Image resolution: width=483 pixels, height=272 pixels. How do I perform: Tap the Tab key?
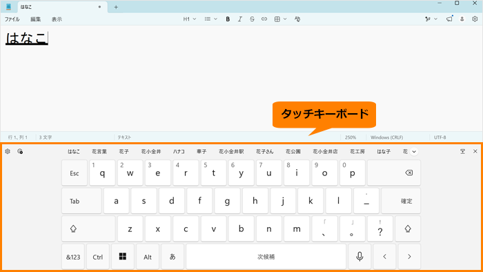coord(81,201)
